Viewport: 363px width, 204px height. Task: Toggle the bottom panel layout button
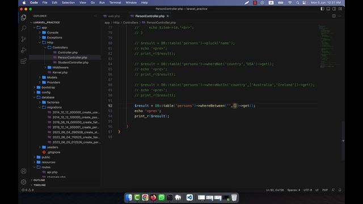tap(328, 9)
